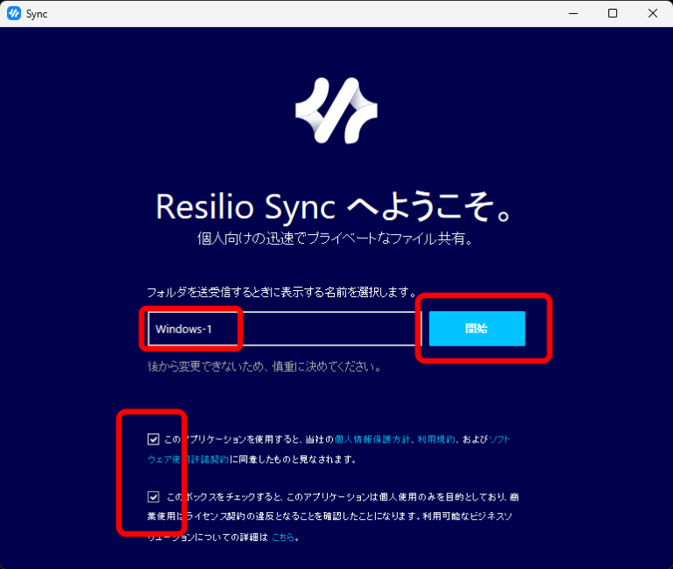Click the Resilio Sync logo
This screenshot has height=569, width=673.
click(336, 110)
